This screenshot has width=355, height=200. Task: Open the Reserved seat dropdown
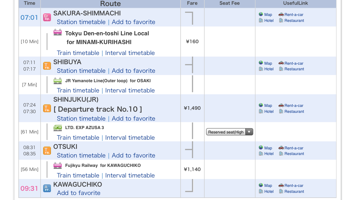(230, 132)
